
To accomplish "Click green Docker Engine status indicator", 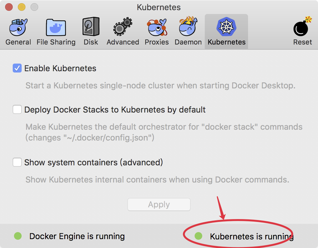I will pyautogui.click(x=18, y=236).
